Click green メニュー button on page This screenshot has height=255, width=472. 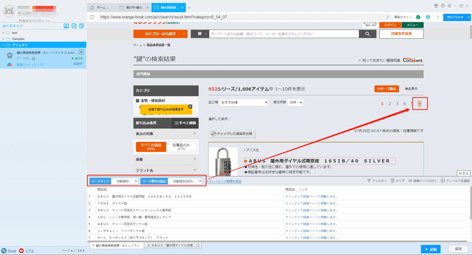(x=412, y=25)
